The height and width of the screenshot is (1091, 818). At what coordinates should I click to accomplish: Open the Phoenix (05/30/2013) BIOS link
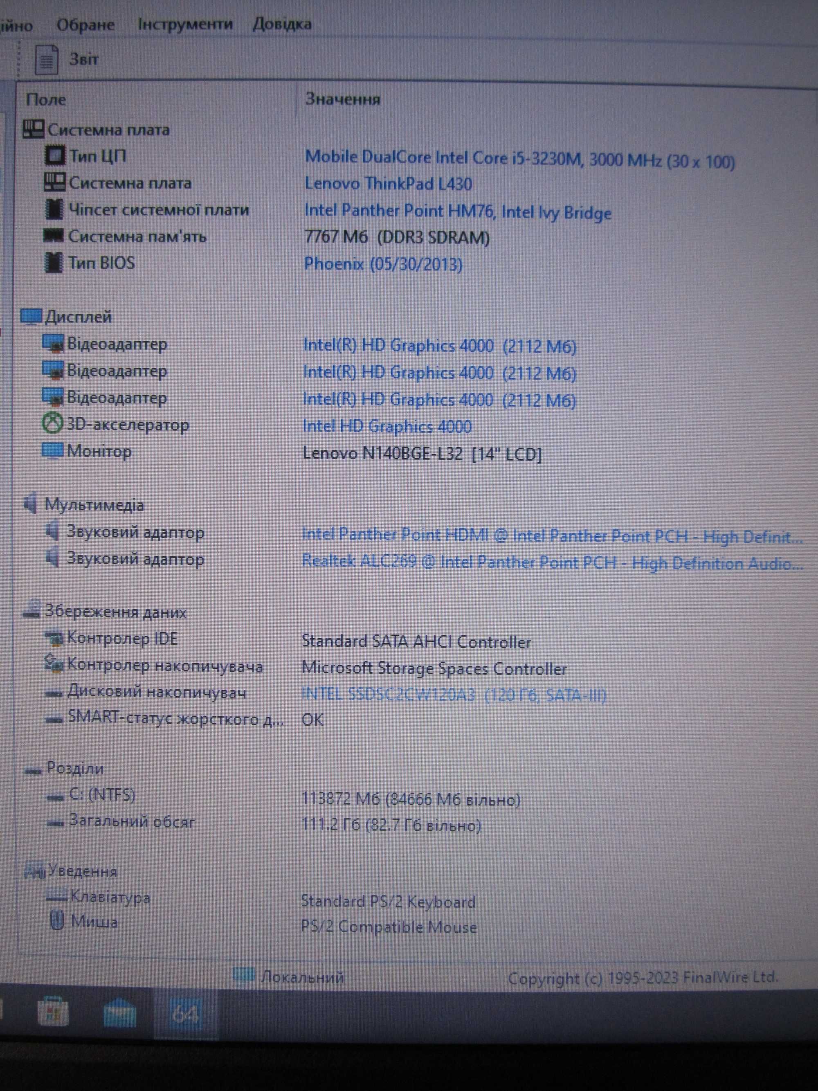383,264
